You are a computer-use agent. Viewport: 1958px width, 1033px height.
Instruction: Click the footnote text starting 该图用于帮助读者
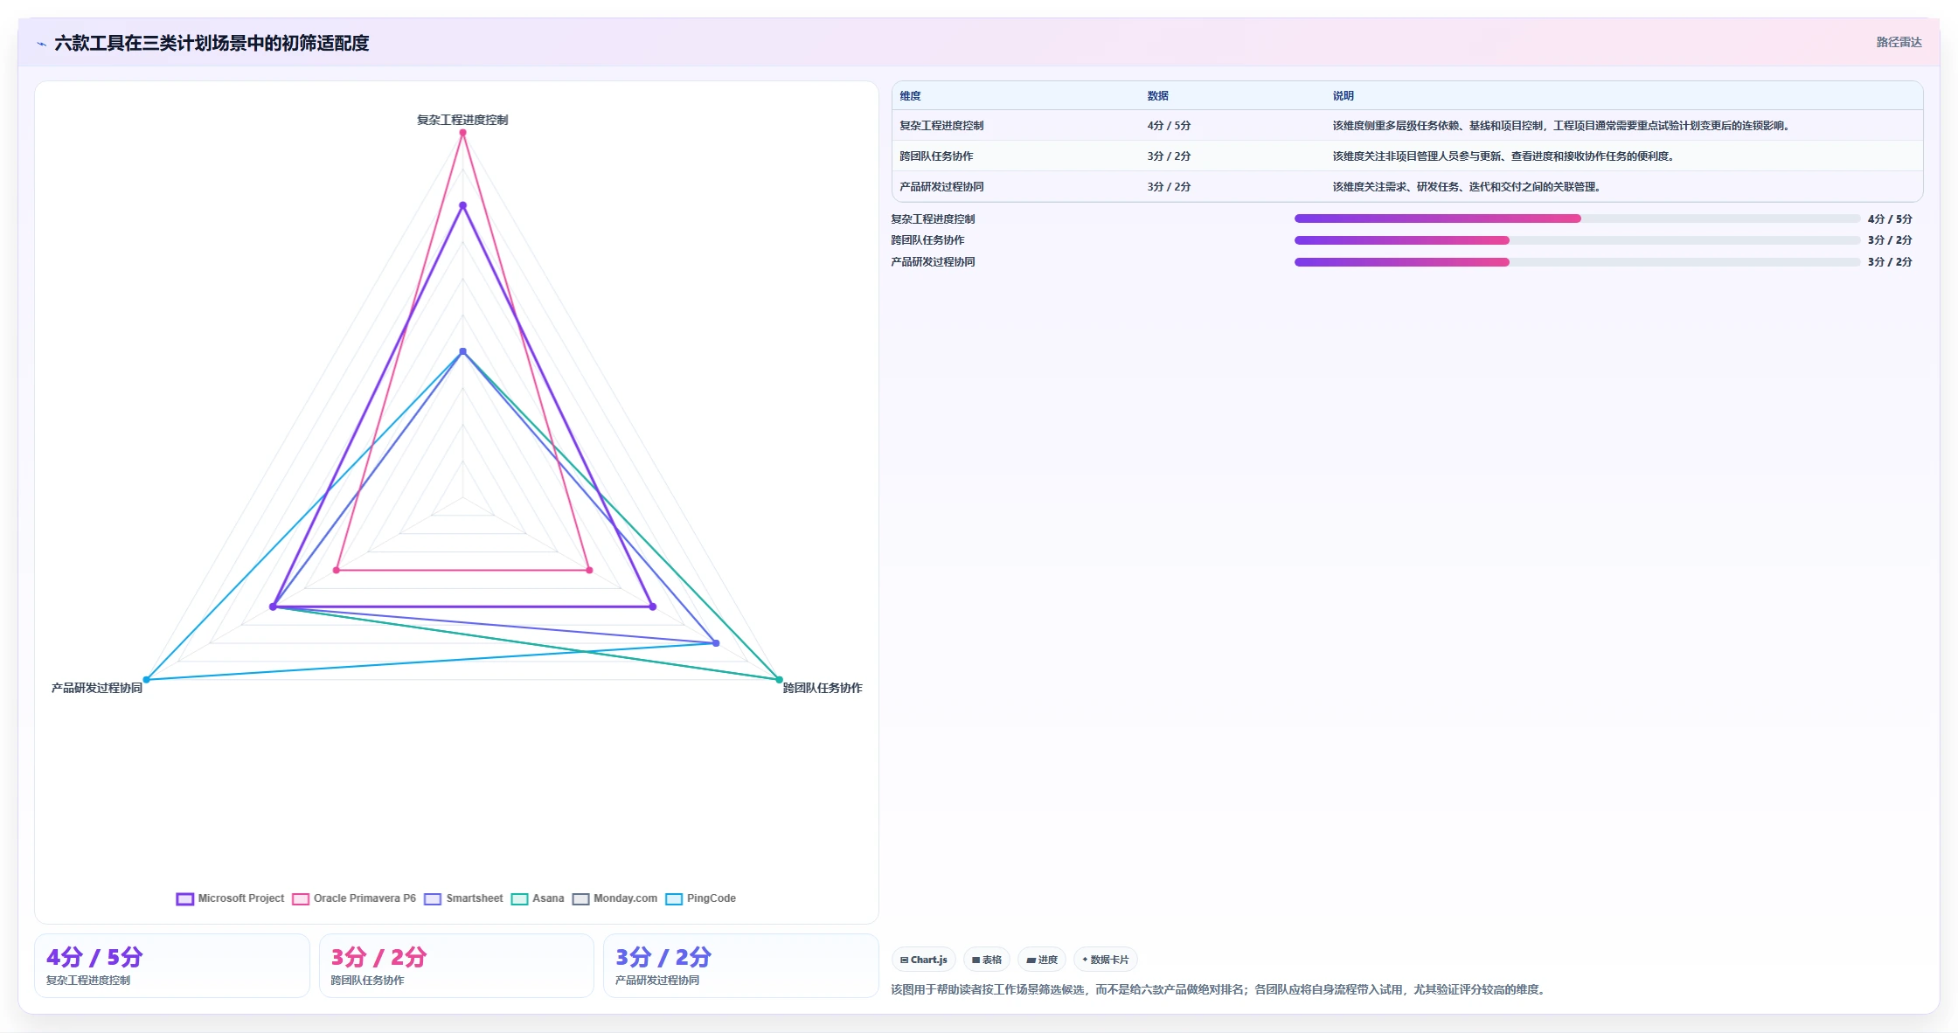point(1220,989)
